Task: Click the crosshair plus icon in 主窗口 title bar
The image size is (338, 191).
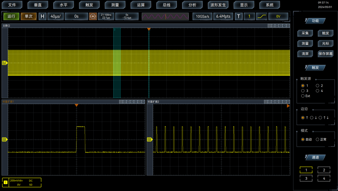Action: [x=284, y=25]
